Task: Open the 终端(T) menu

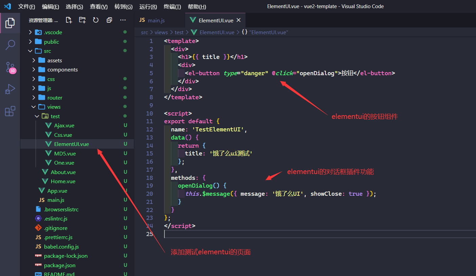Action: (x=172, y=7)
